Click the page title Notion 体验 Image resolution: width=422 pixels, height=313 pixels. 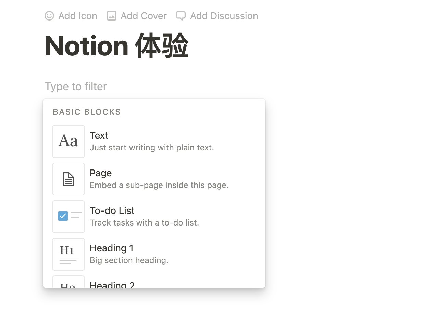[x=117, y=46]
